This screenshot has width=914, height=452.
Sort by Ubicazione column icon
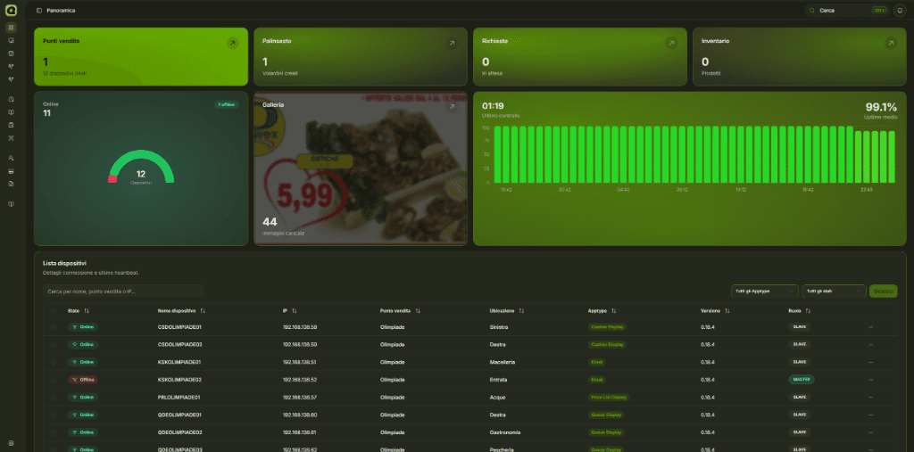521,311
